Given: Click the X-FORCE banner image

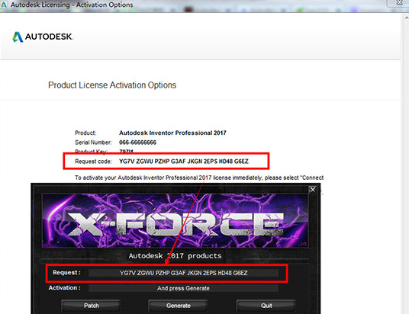Looking at the screenshot, I should [x=175, y=221].
